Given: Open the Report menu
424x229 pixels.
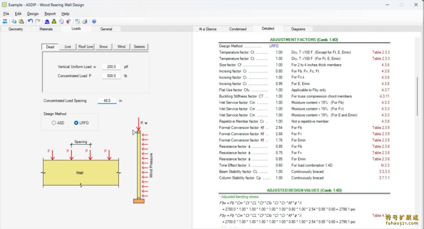Looking at the screenshot, I should pyautogui.click(x=50, y=14).
